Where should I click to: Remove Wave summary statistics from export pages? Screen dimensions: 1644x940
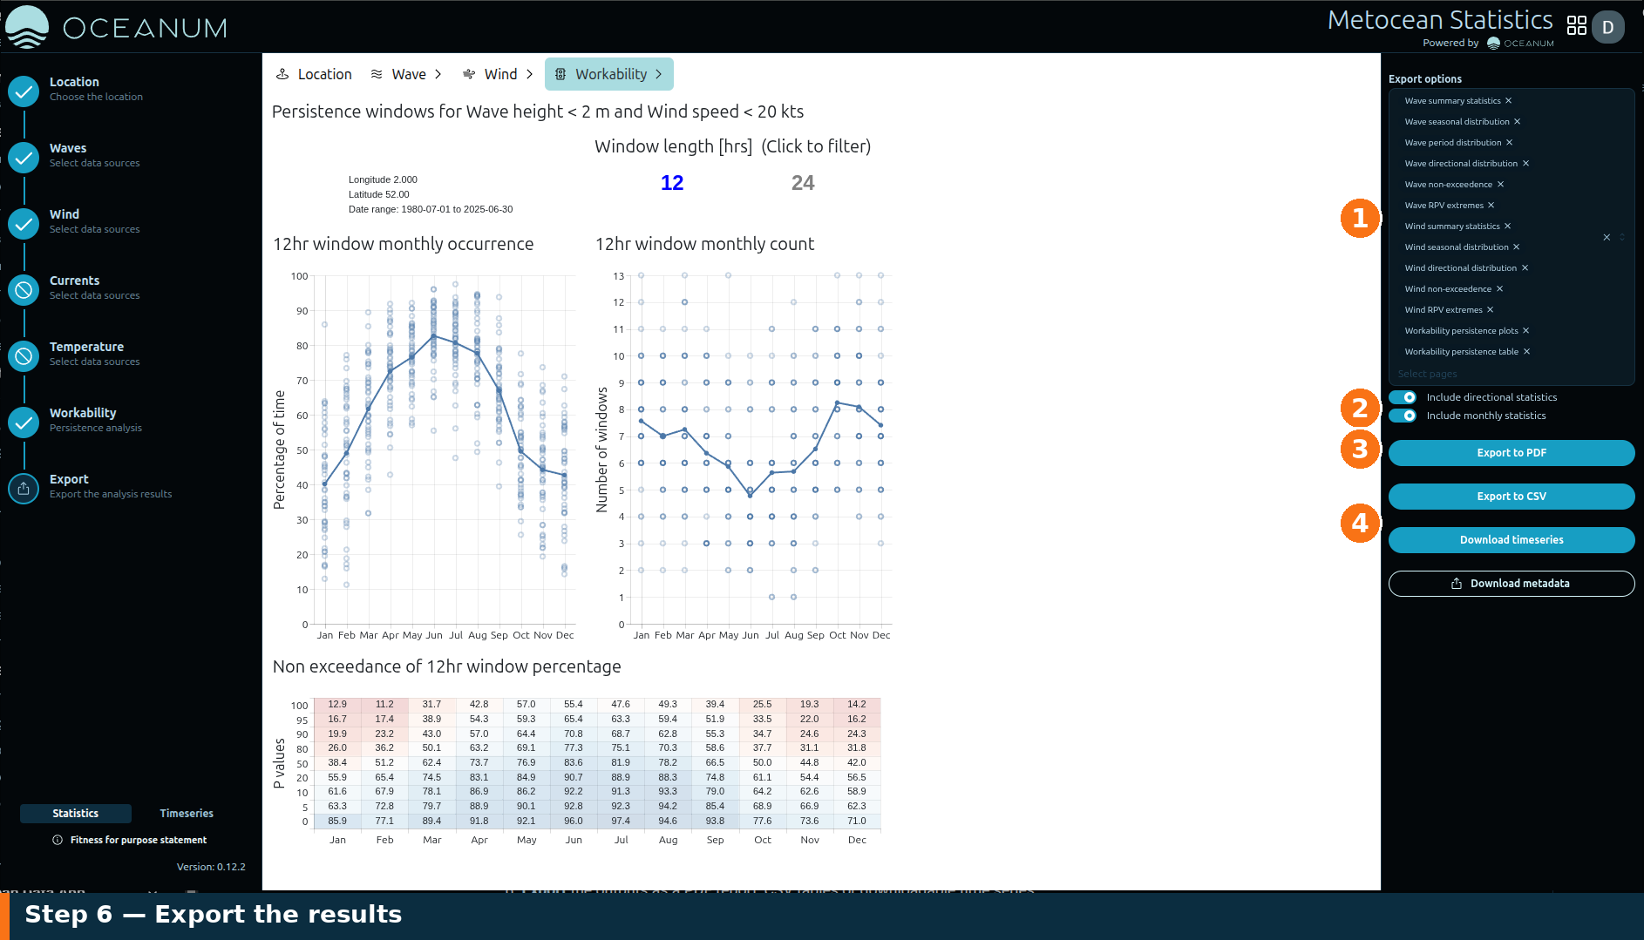pyautogui.click(x=1509, y=101)
